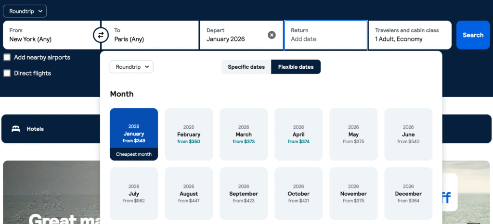Select July 2026 from $582

click(x=134, y=194)
